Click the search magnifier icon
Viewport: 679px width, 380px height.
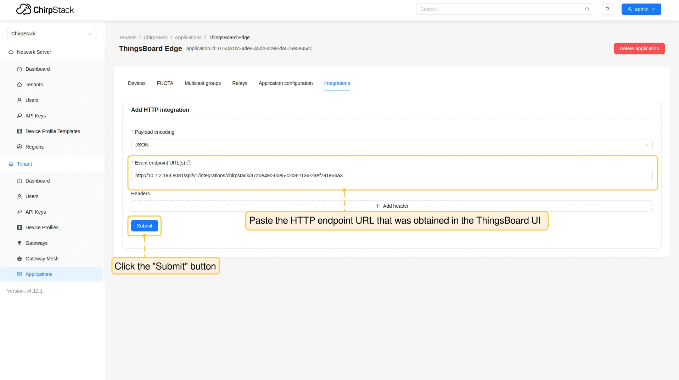click(x=587, y=9)
